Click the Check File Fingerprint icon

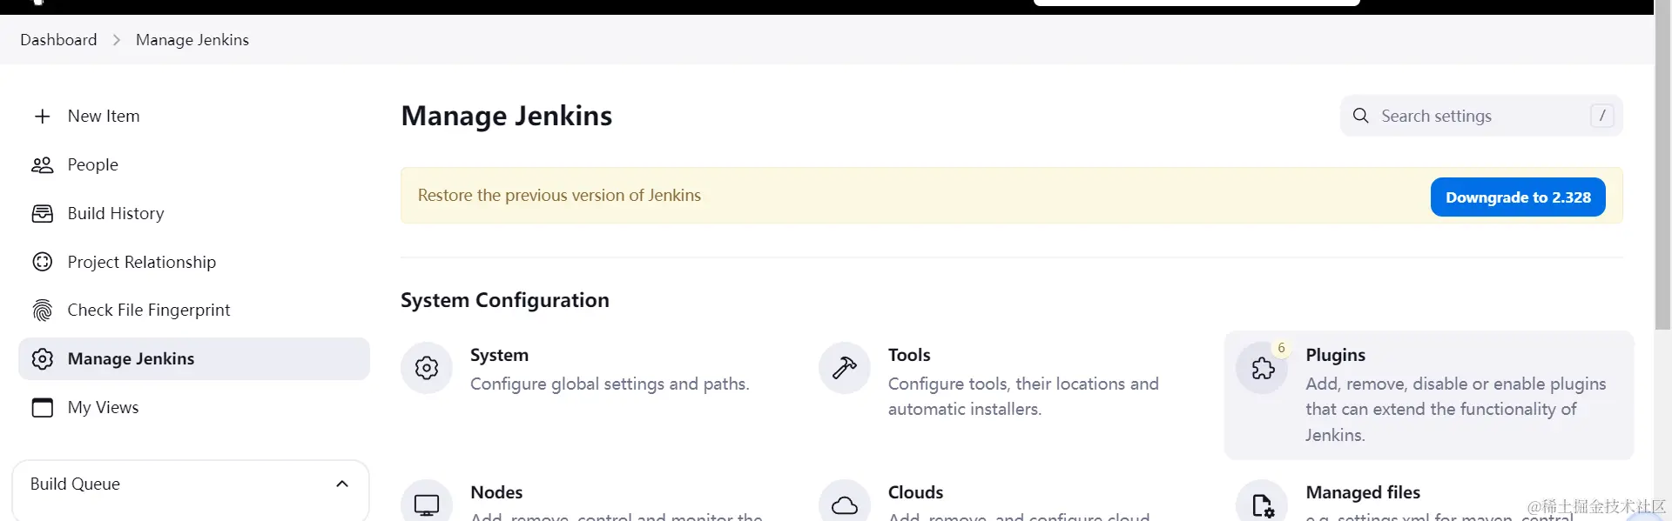pos(43,311)
